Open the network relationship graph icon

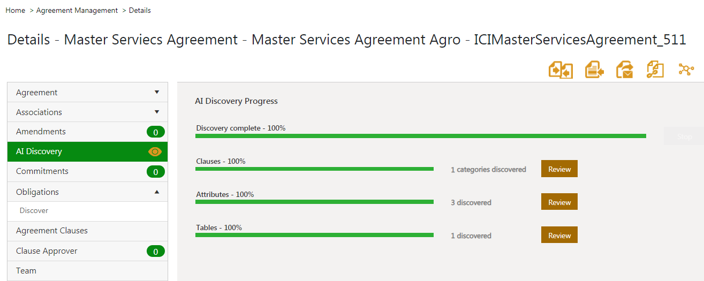tap(686, 70)
